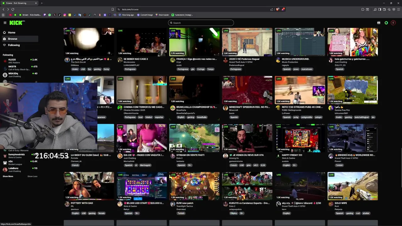Click the Kick search field
The height and width of the screenshot is (226, 402).
201,23
